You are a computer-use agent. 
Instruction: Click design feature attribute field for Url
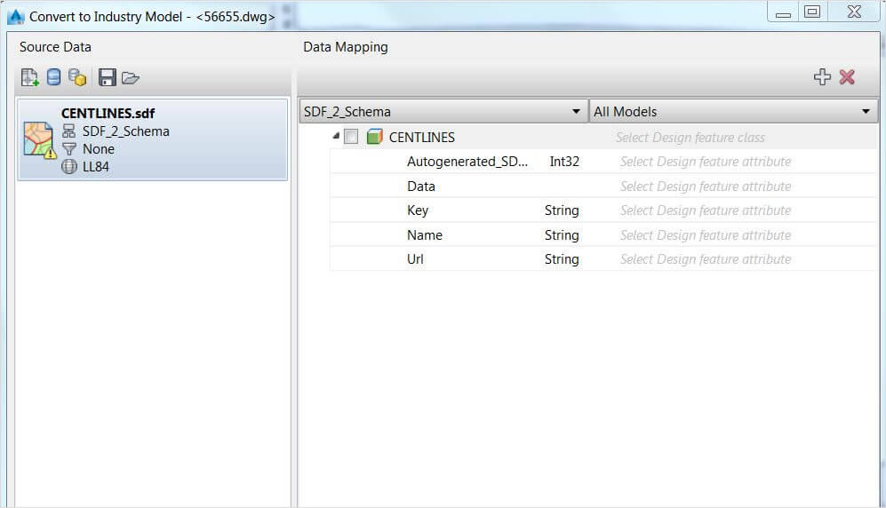(705, 259)
